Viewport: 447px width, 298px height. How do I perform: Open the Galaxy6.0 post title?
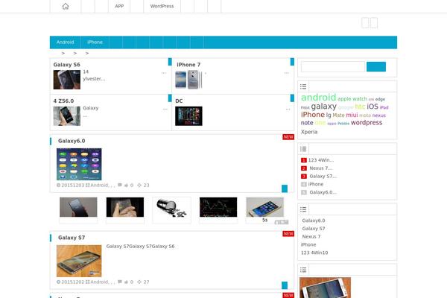[x=72, y=141]
